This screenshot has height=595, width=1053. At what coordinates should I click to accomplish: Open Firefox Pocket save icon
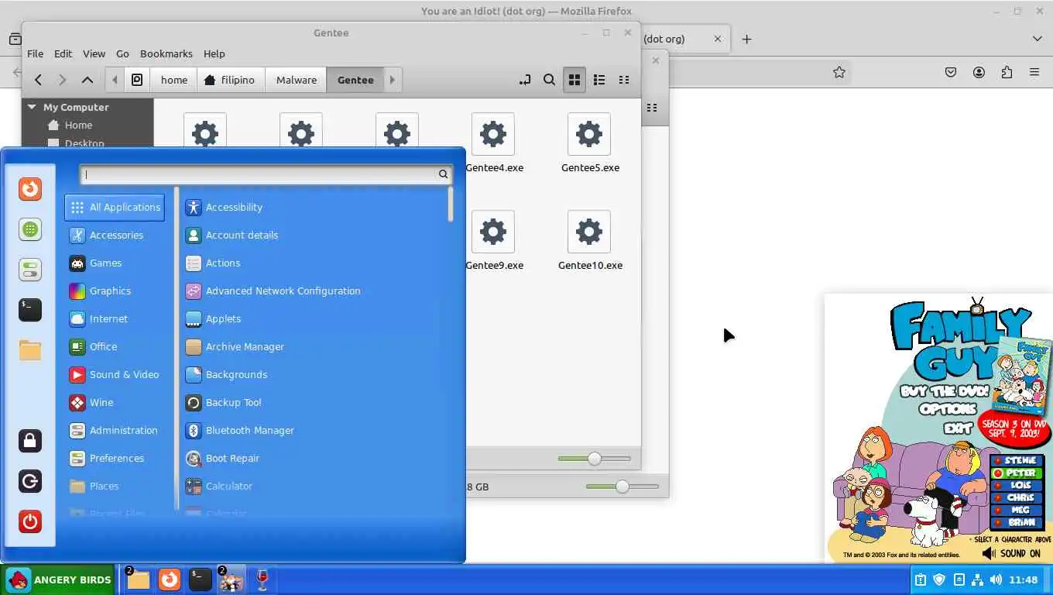[951, 72]
